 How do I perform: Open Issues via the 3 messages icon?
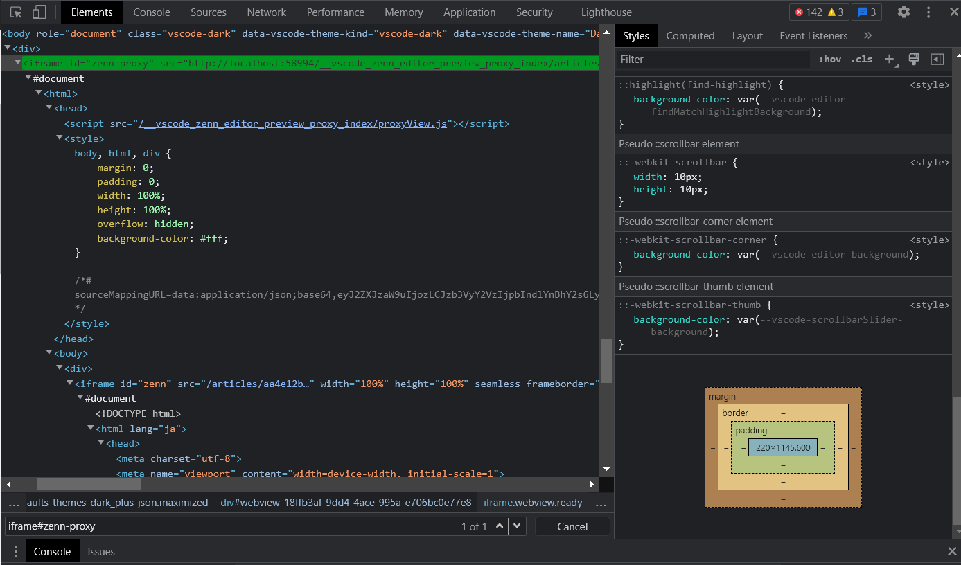click(x=867, y=12)
